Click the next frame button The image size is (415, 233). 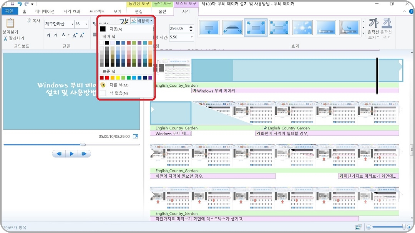[x=84, y=154]
